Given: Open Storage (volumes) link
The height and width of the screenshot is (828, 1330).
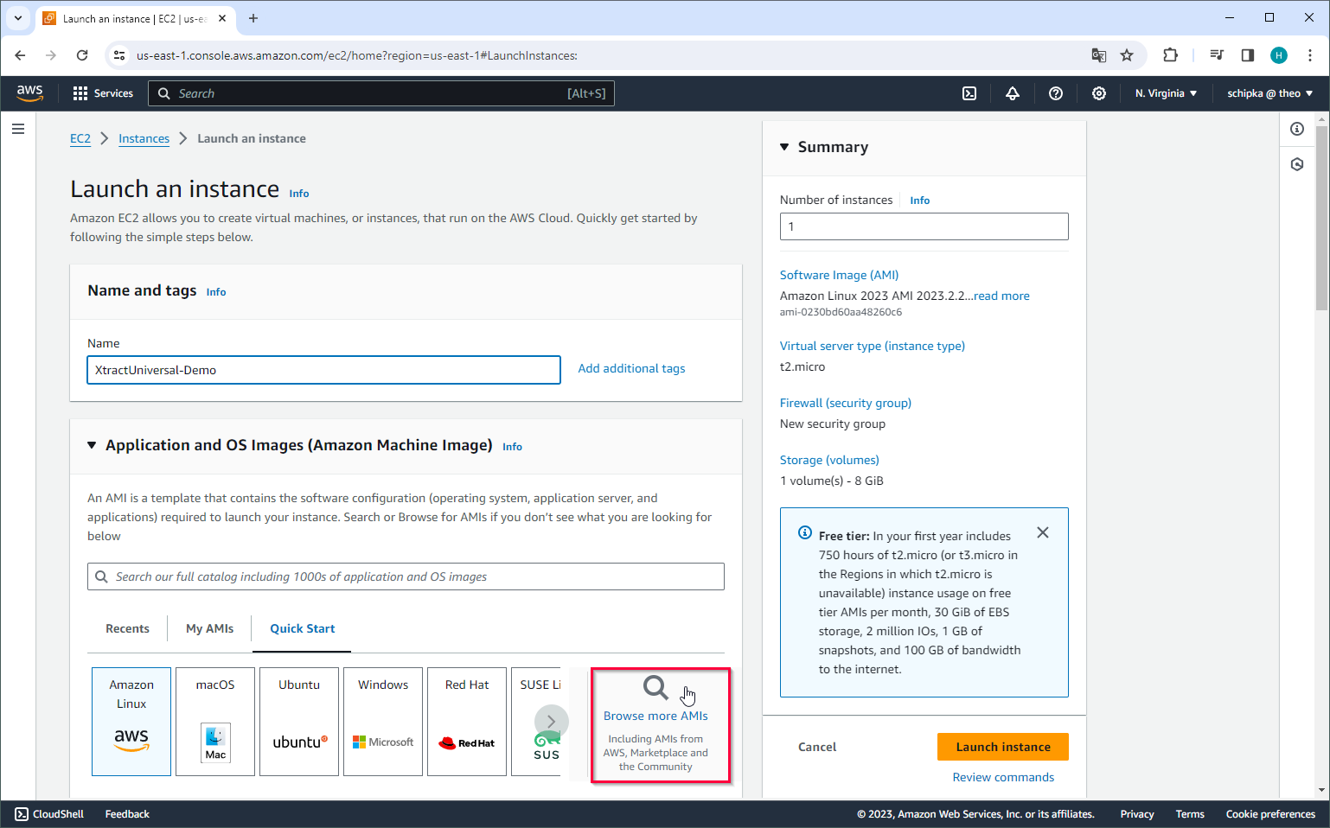Looking at the screenshot, I should [x=829, y=460].
